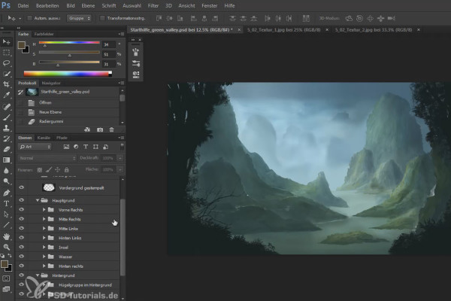Hide the Vordergrund gestempelt layer

(22, 187)
